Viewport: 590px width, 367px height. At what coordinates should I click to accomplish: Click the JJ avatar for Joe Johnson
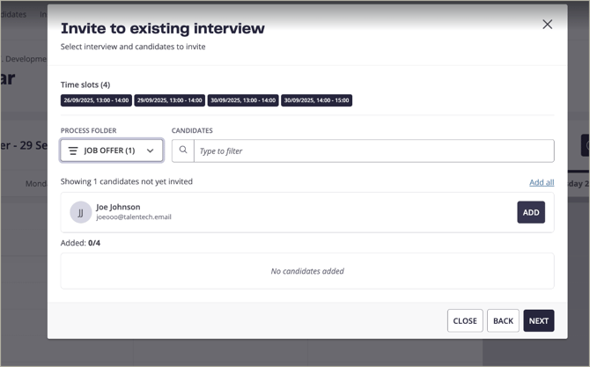[81, 212]
